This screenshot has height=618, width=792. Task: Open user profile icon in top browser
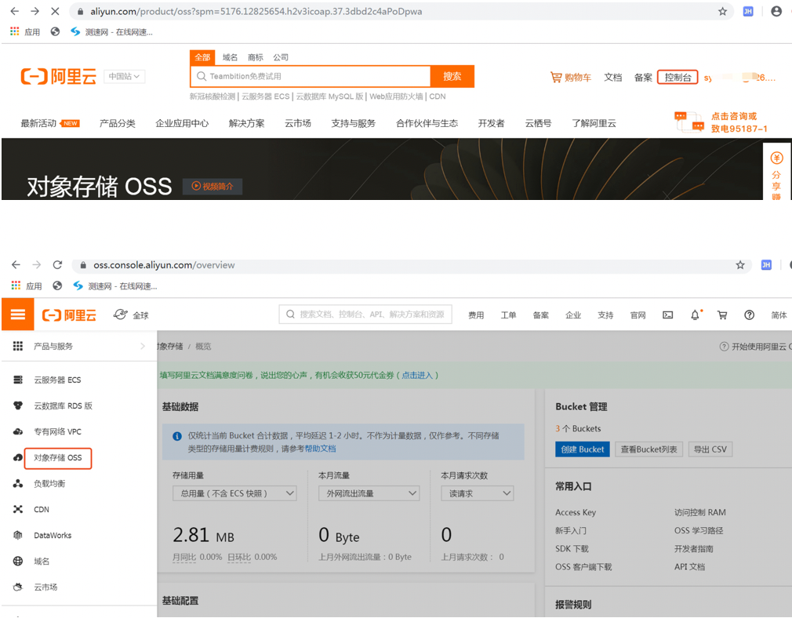tap(776, 11)
